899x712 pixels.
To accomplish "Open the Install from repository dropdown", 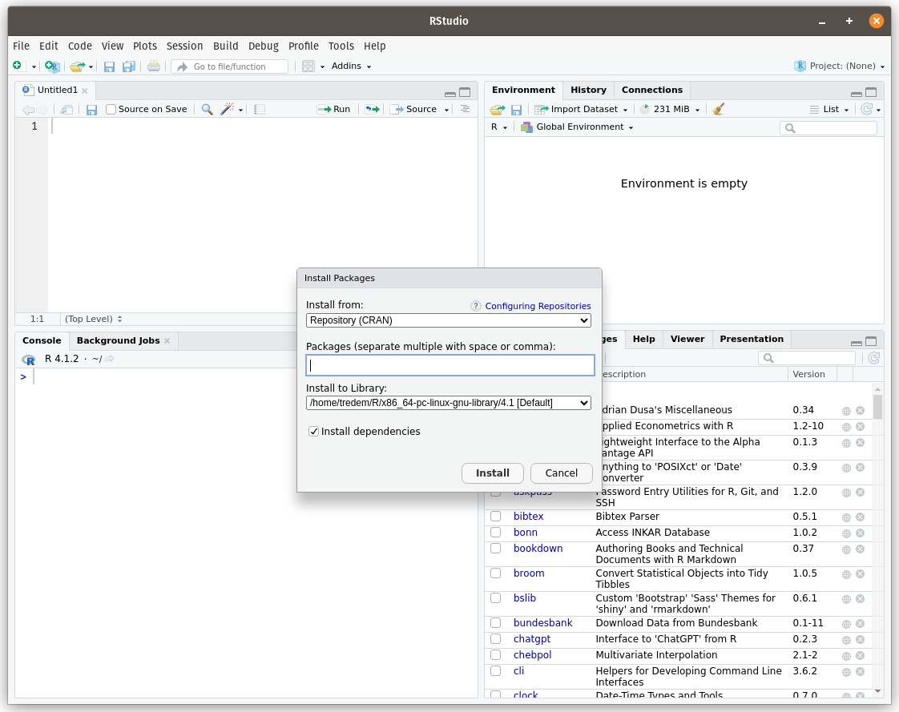I will pos(449,320).
